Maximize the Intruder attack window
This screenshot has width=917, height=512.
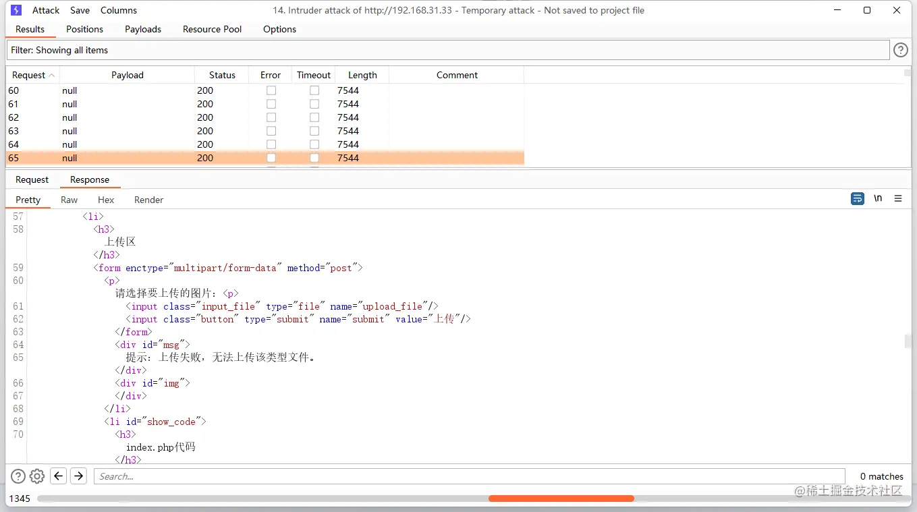click(x=867, y=10)
